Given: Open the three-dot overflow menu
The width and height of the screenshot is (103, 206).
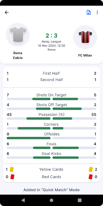Looking at the screenshot, I should pos(97,12).
